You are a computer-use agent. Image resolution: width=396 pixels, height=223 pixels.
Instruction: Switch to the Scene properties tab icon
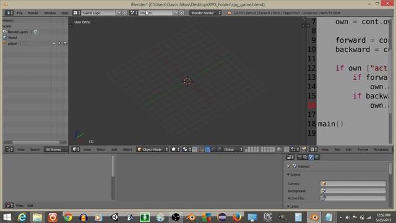[x=311, y=157]
